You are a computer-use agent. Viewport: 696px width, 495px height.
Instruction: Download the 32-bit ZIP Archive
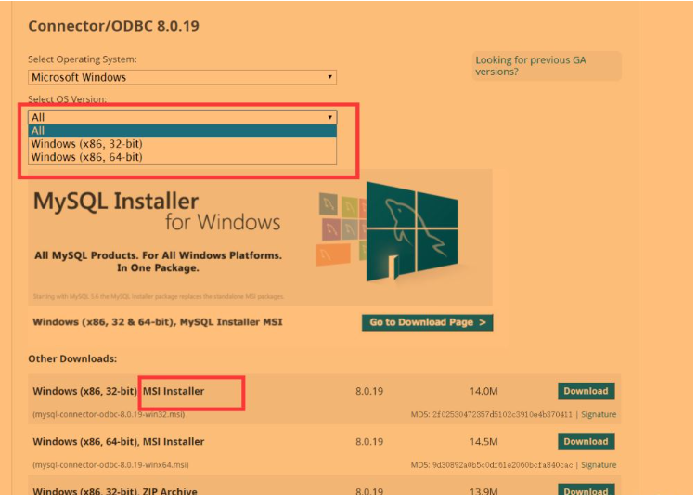[x=586, y=489]
